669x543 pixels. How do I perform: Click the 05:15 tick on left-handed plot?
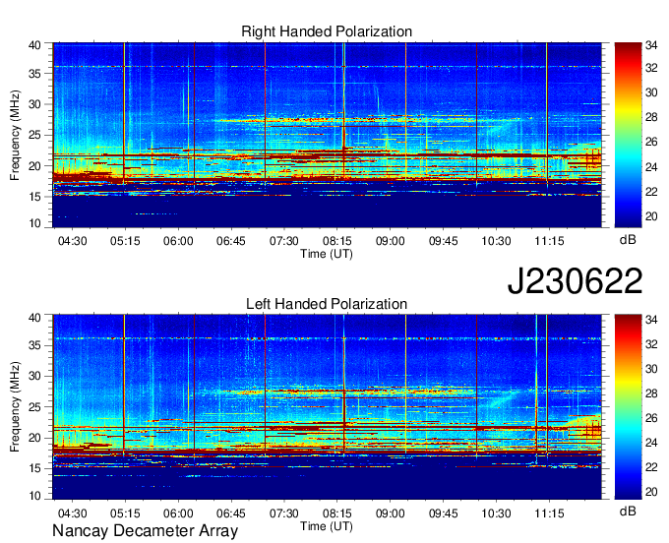[x=125, y=513]
